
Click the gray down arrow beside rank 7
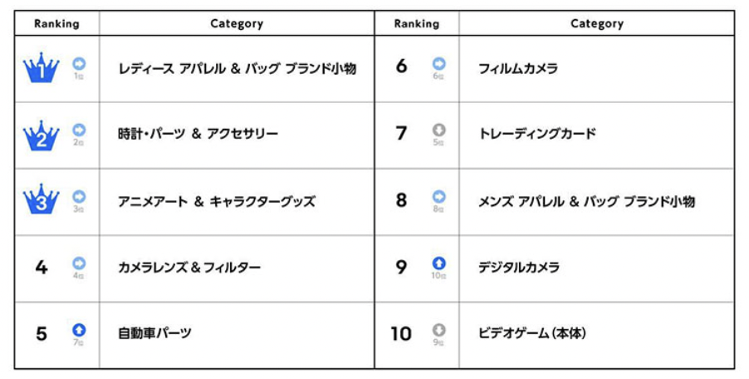[x=438, y=130]
